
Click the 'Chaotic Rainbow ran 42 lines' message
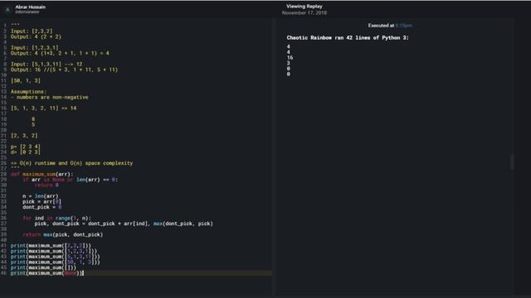click(348, 38)
